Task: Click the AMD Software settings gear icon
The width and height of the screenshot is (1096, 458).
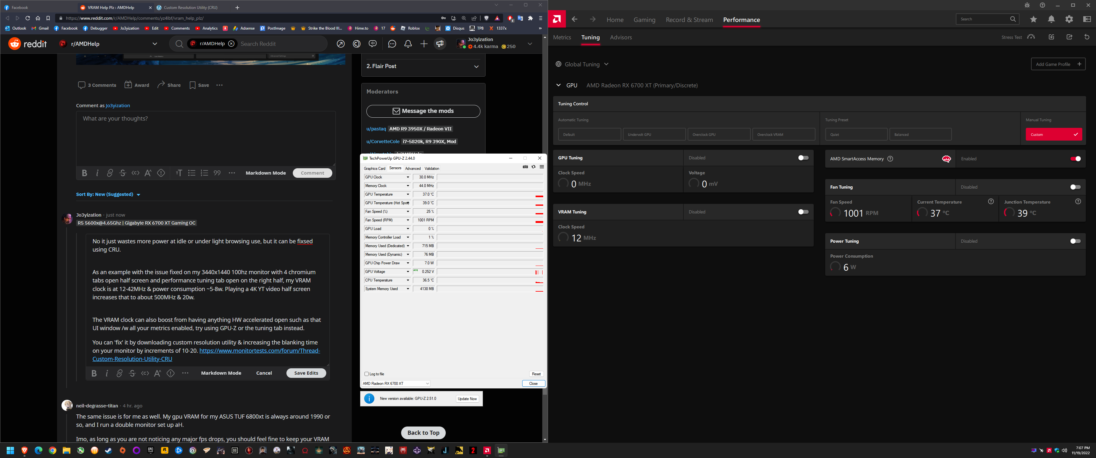Action: click(x=1069, y=19)
